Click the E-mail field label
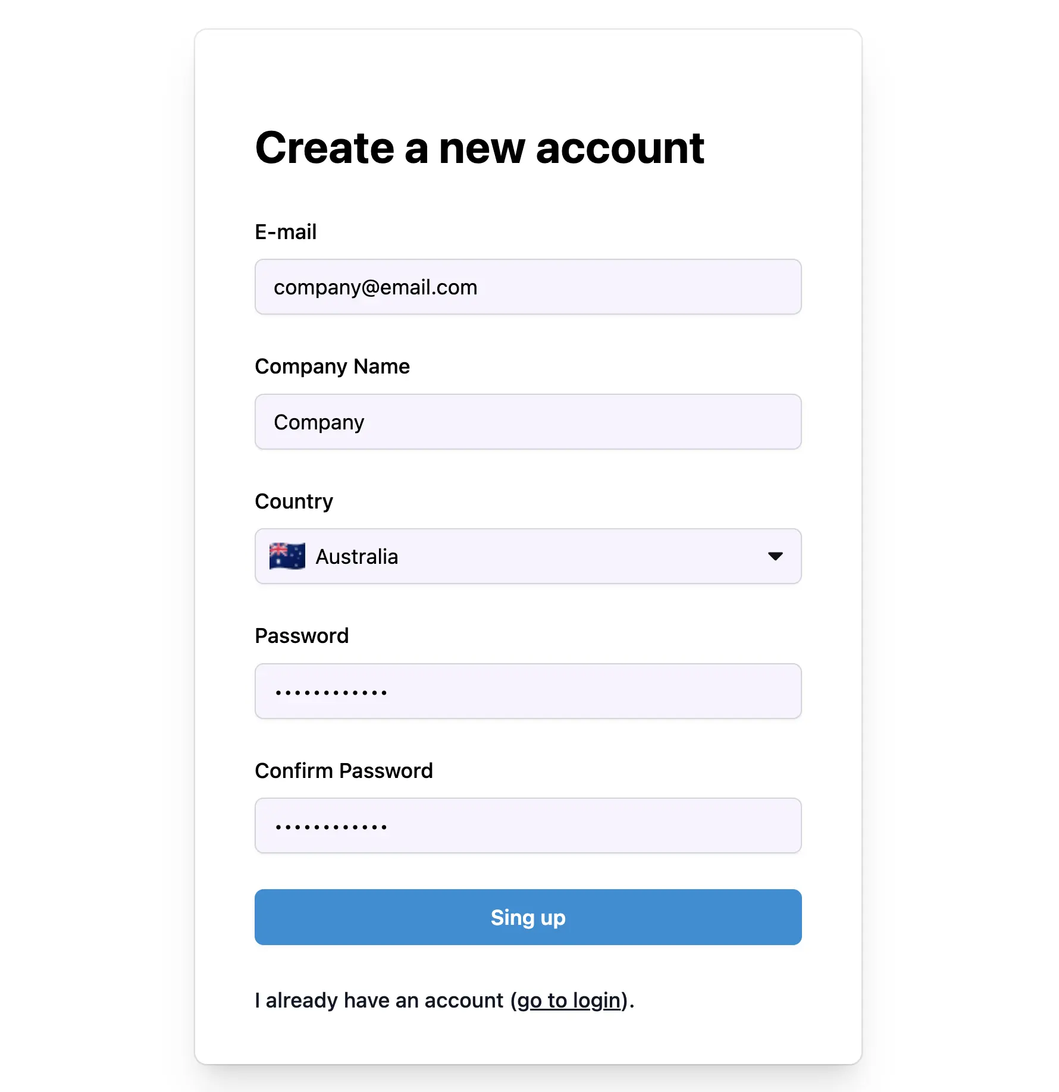Viewport: 1059px width, 1092px height. coord(286,232)
